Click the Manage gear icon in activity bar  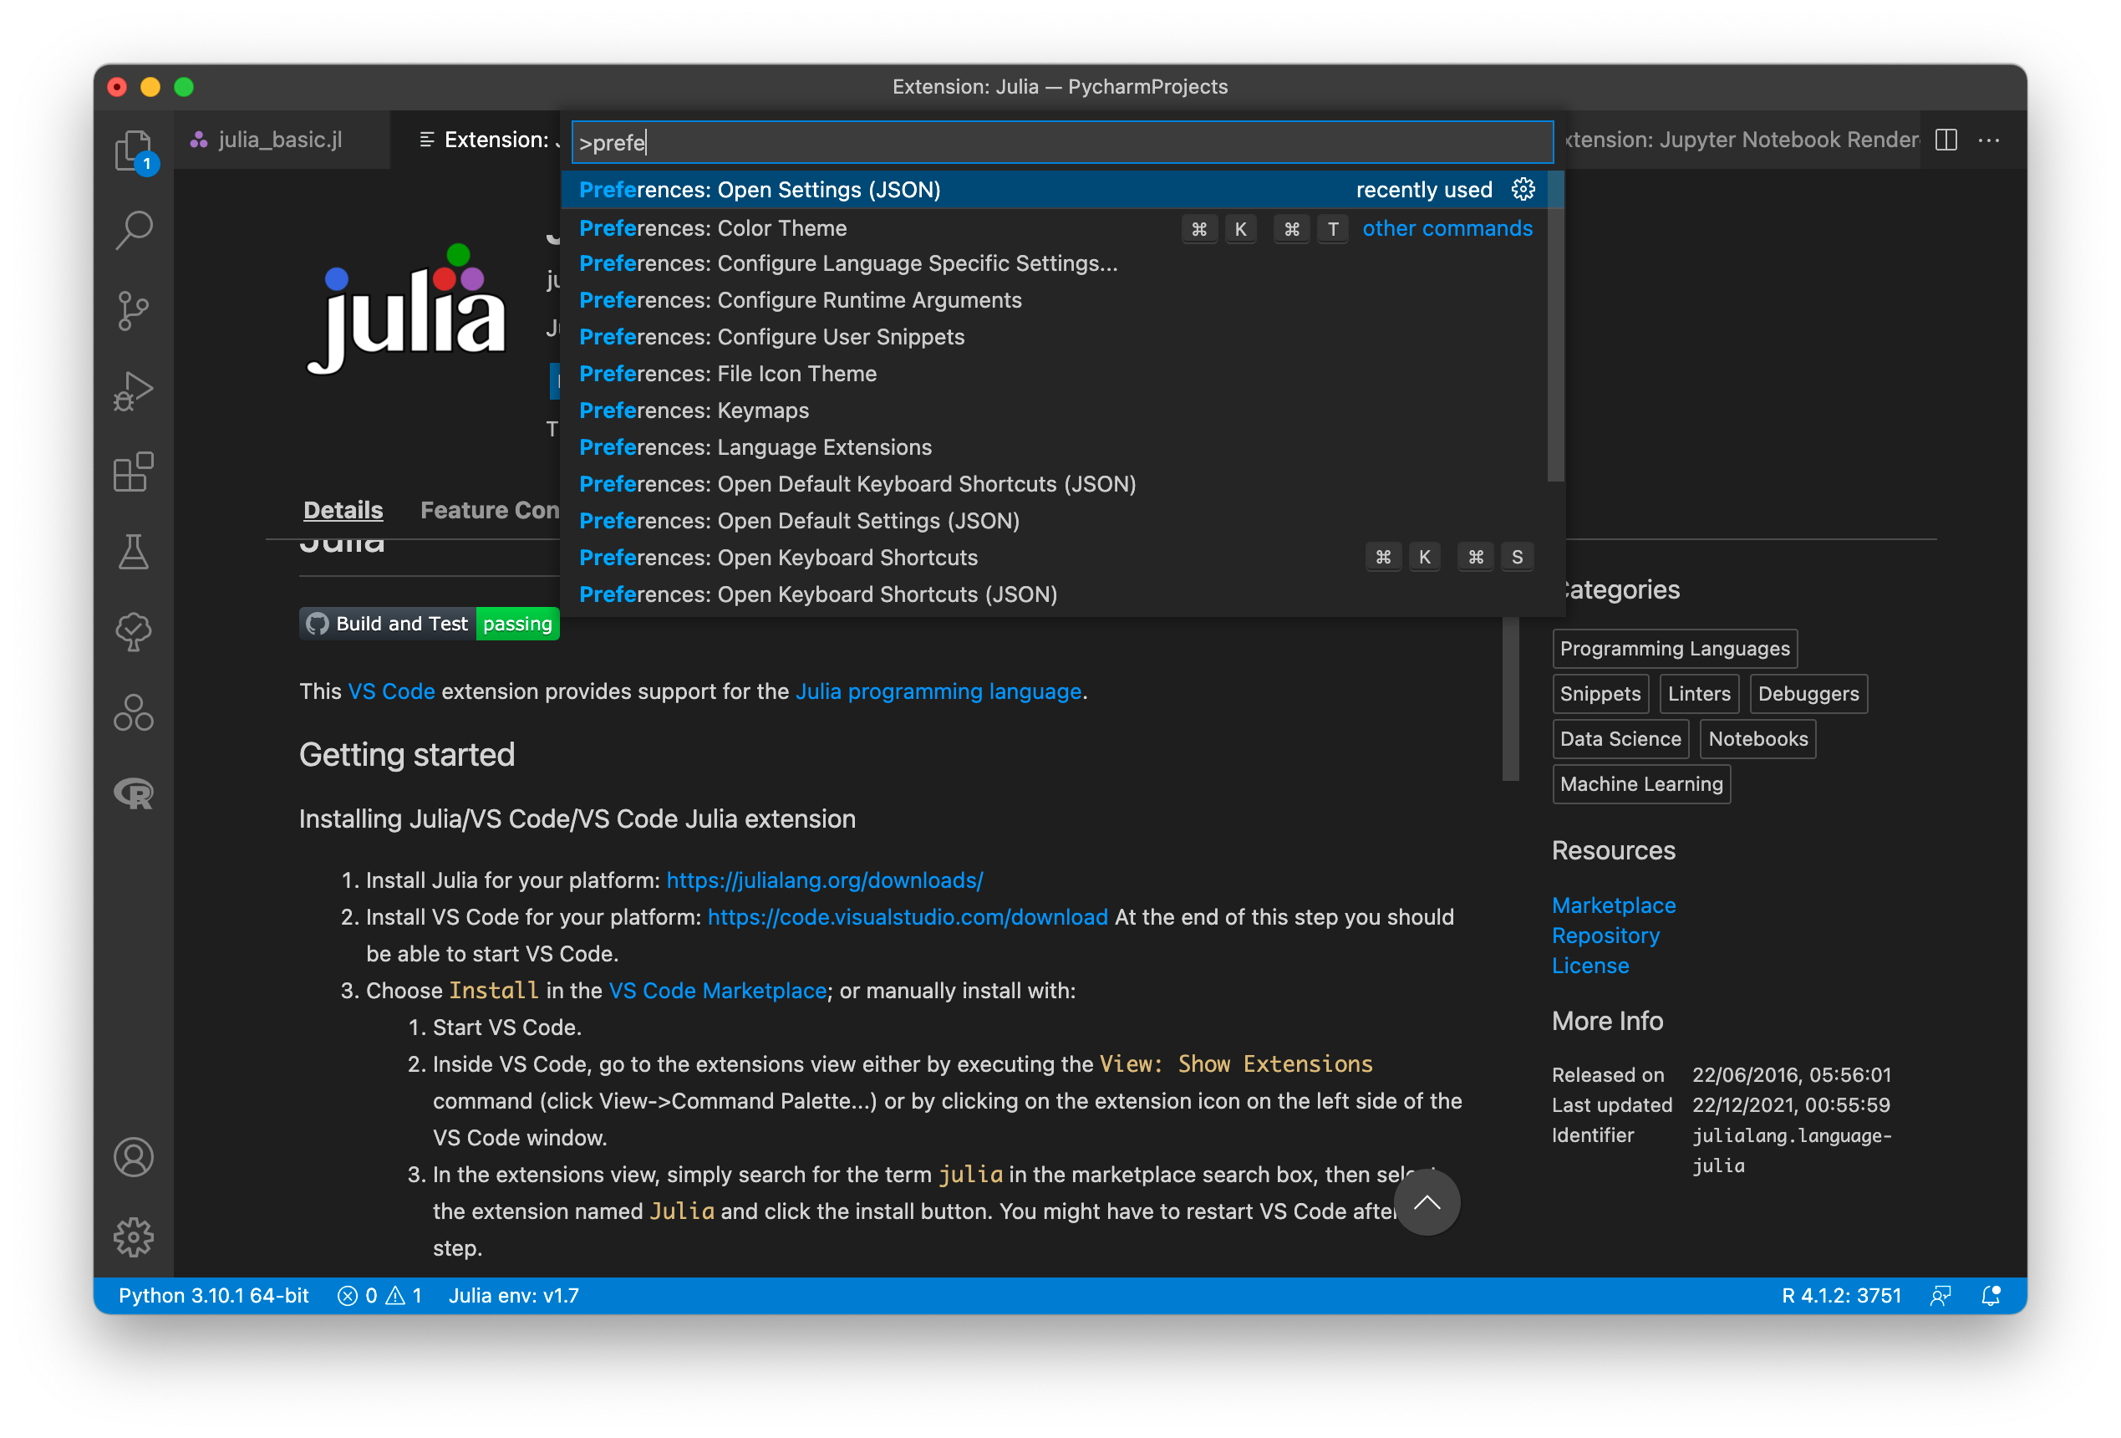133,1237
